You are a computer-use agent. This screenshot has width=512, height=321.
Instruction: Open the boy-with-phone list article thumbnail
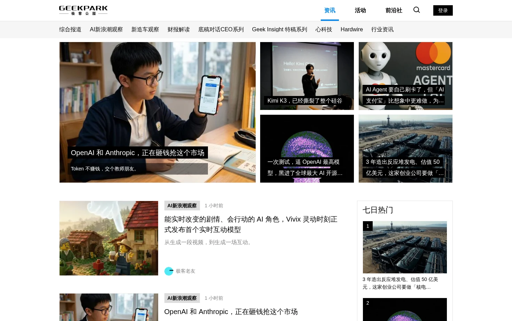(x=109, y=307)
